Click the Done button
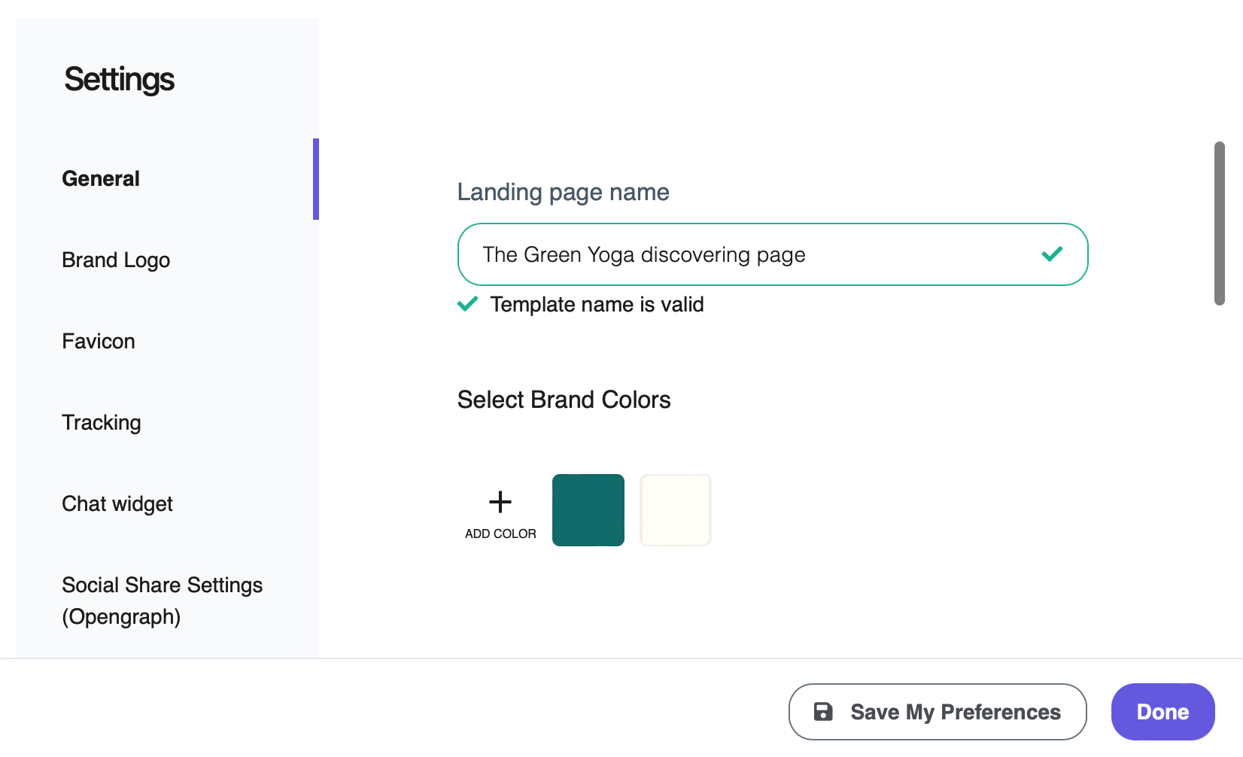 pyautogui.click(x=1162, y=712)
